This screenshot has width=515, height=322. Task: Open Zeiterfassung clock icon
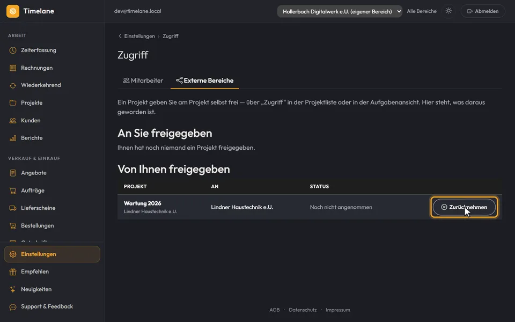[x=13, y=50]
